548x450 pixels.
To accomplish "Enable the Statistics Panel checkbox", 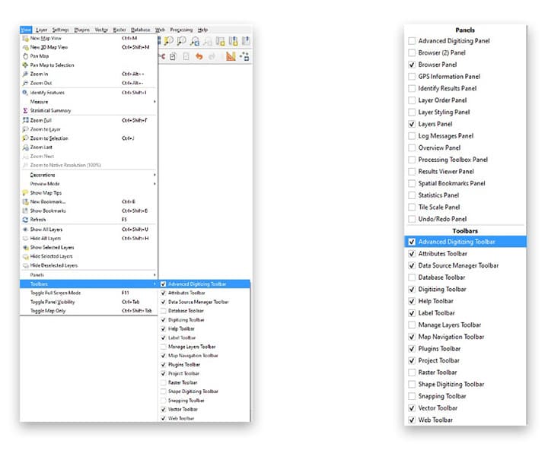I will coord(412,195).
